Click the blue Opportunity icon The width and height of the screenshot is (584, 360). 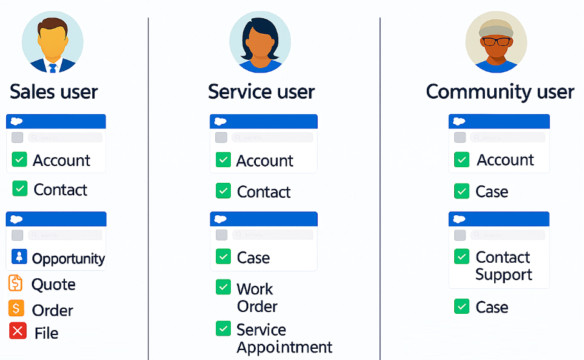19,256
